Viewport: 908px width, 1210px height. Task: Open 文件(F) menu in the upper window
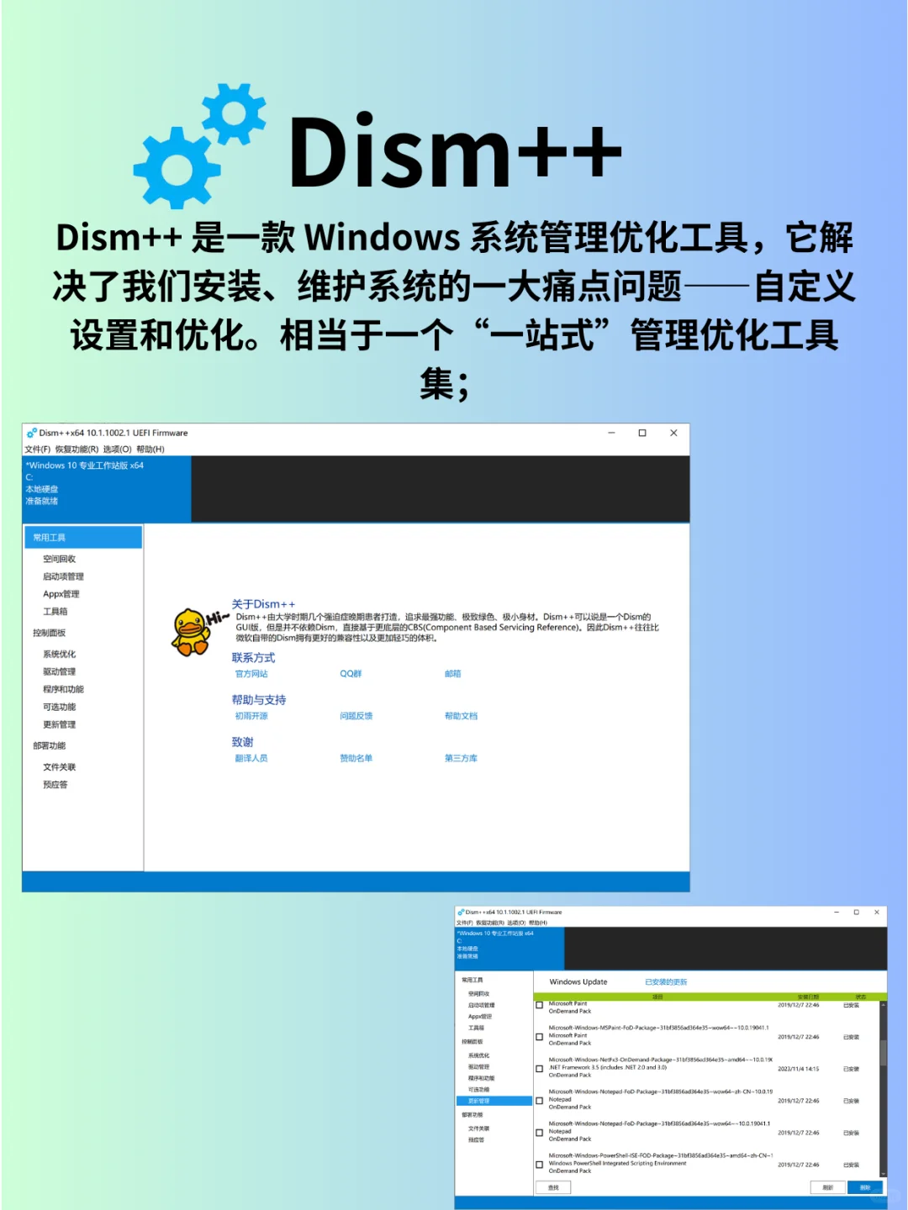38,449
